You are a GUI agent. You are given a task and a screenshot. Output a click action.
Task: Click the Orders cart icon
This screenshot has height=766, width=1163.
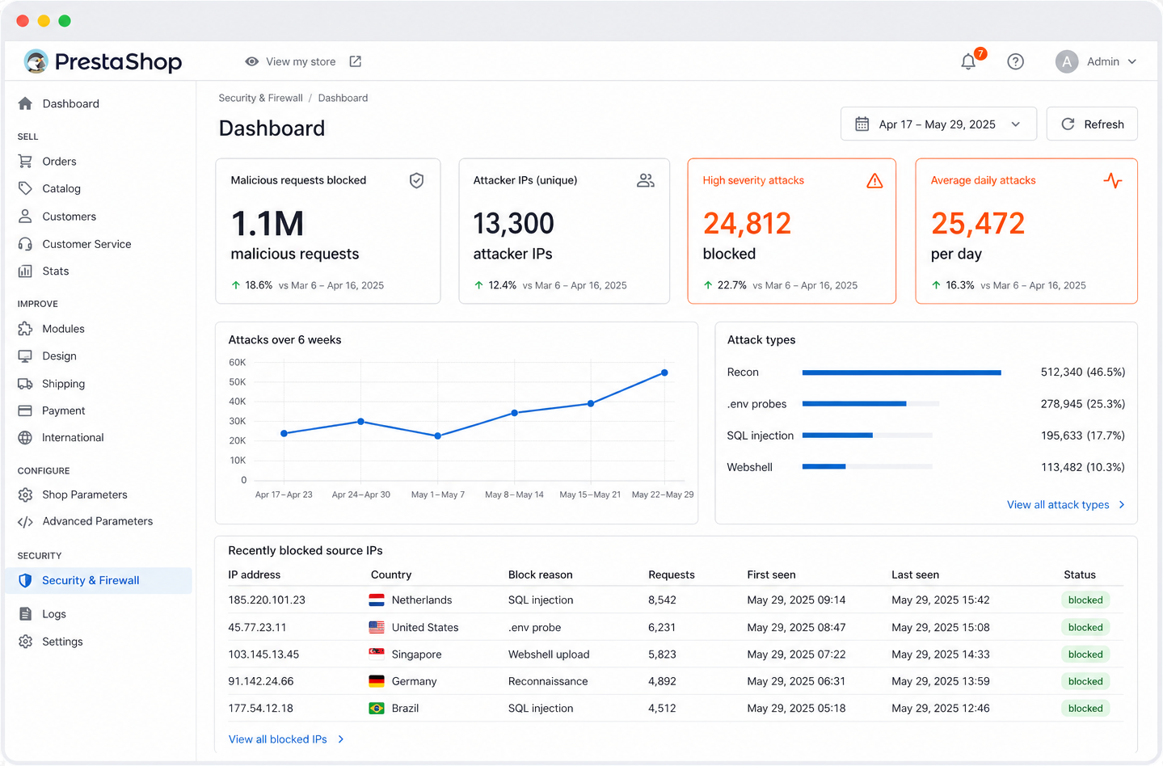pos(25,161)
